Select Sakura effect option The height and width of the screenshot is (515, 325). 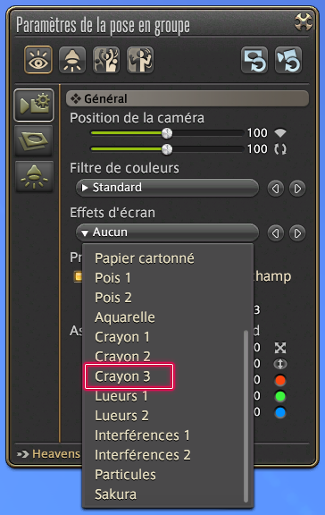(115, 494)
